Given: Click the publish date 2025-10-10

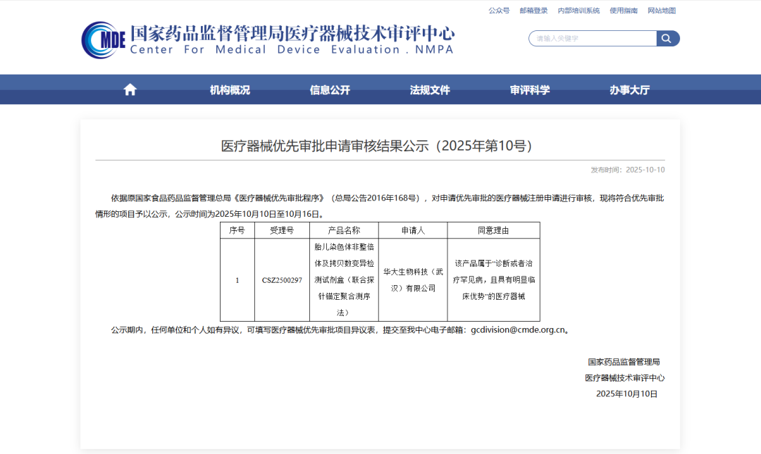Looking at the screenshot, I should (x=645, y=170).
